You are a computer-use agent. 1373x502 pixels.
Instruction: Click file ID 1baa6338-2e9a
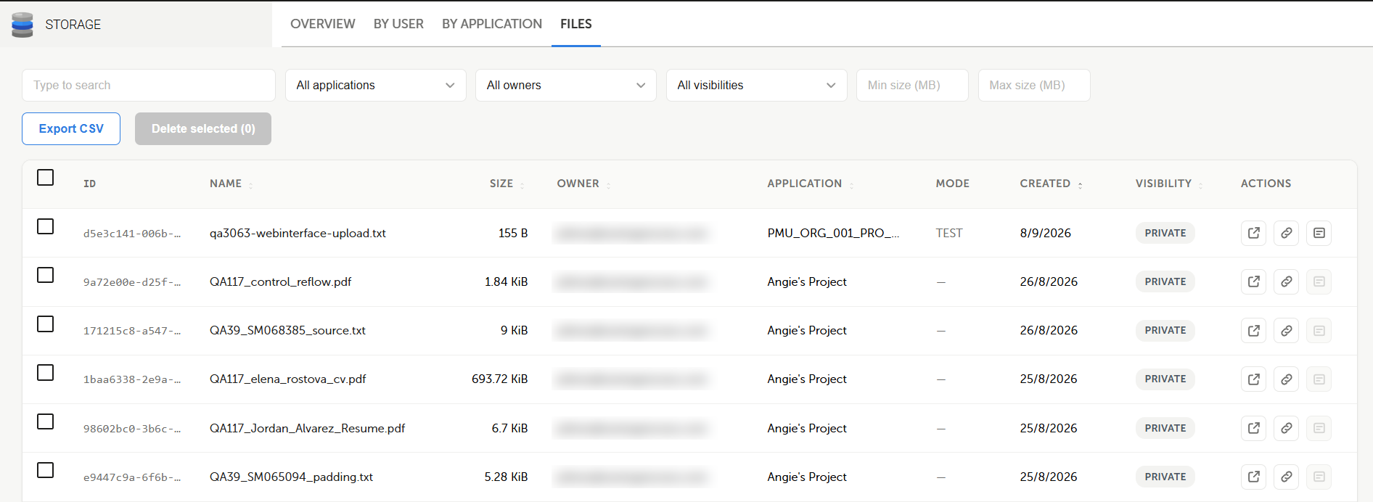click(132, 379)
